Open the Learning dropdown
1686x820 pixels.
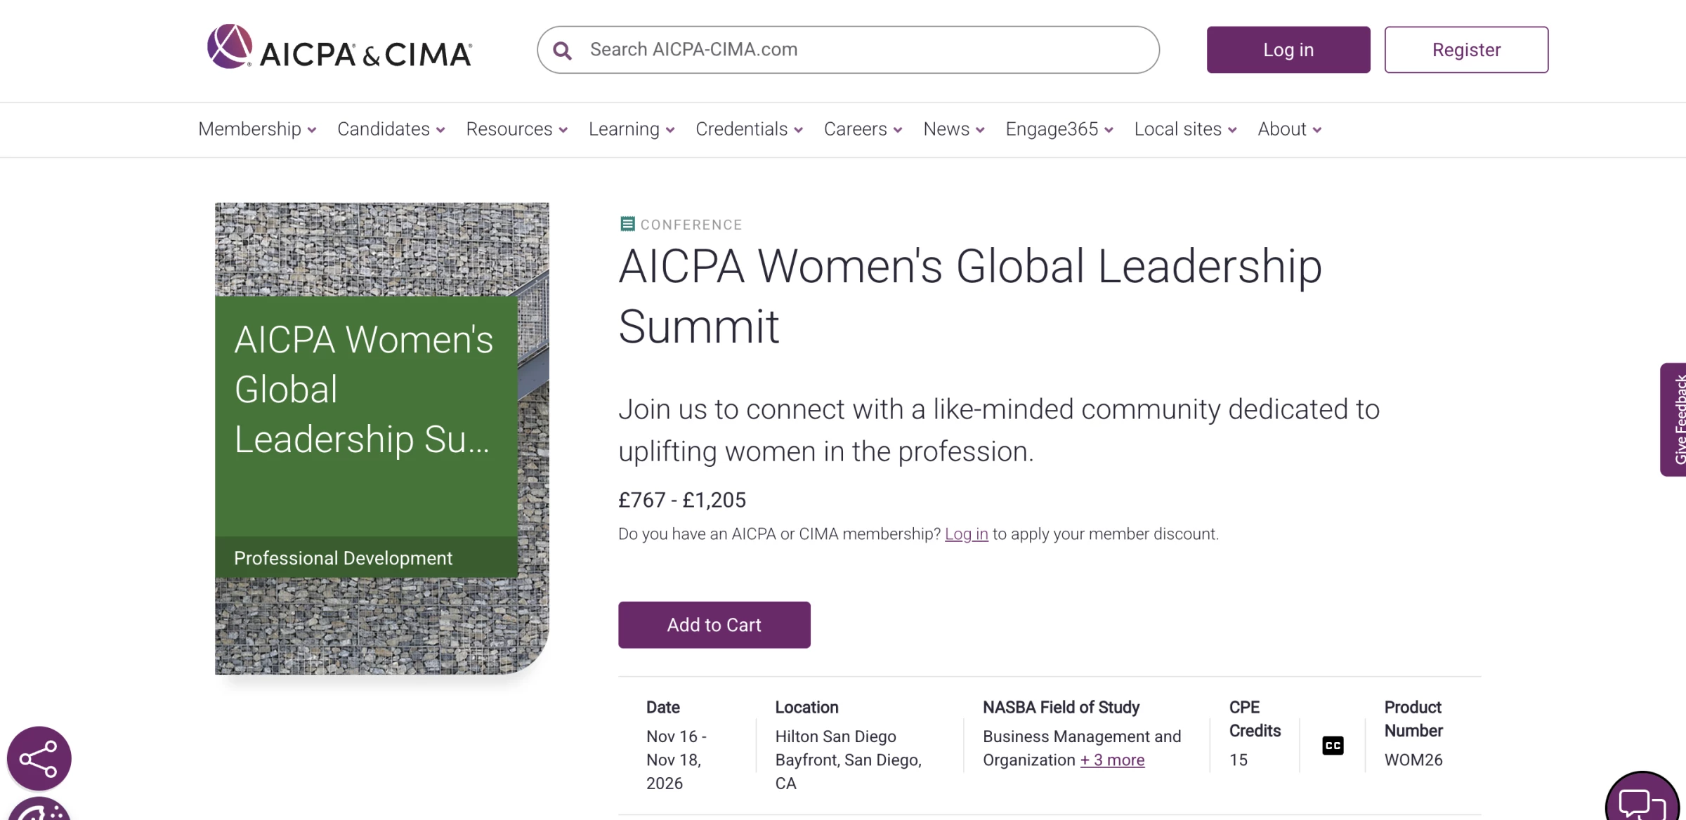[632, 129]
